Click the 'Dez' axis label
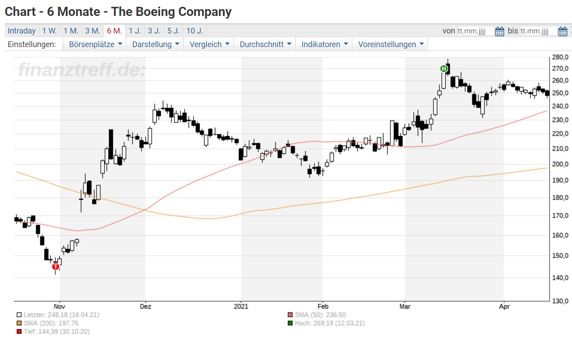This screenshot has width=572, height=342. (146, 307)
